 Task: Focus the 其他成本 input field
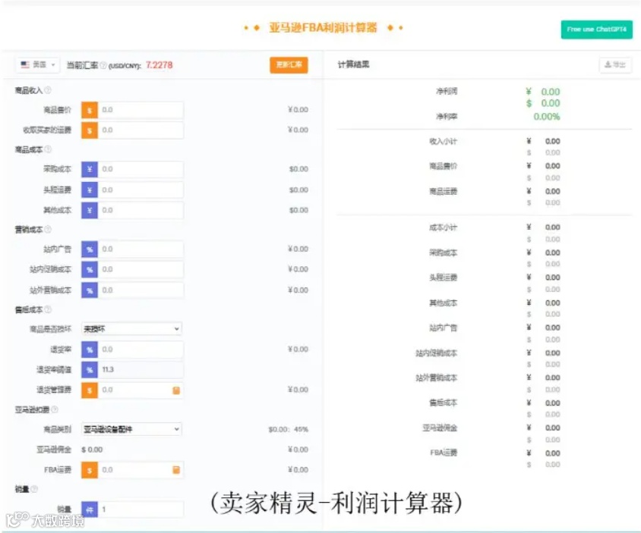pyautogui.click(x=141, y=211)
